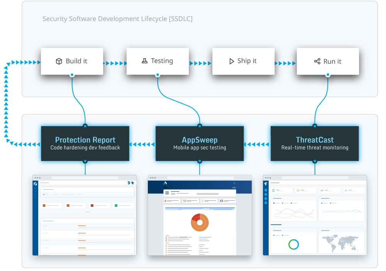Click the Build it box
Image resolution: width=386 pixels, height=271 pixels.
[72, 61]
